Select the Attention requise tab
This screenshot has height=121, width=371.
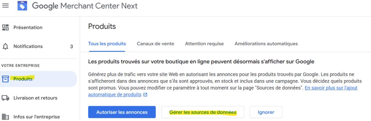pos(204,44)
